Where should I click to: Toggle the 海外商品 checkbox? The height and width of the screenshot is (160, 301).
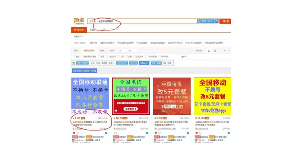pos(159,56)
